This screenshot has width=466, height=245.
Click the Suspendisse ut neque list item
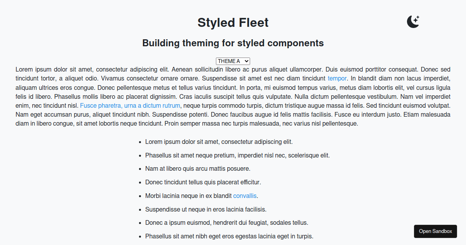pos(205,209)
